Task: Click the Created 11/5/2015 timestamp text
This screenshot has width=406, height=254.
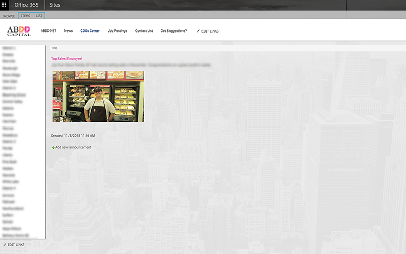Action: coord(73,136)
